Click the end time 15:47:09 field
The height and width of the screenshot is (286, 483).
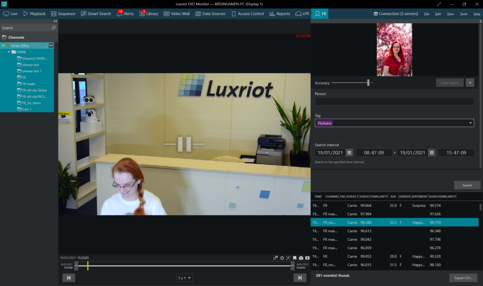456,152
